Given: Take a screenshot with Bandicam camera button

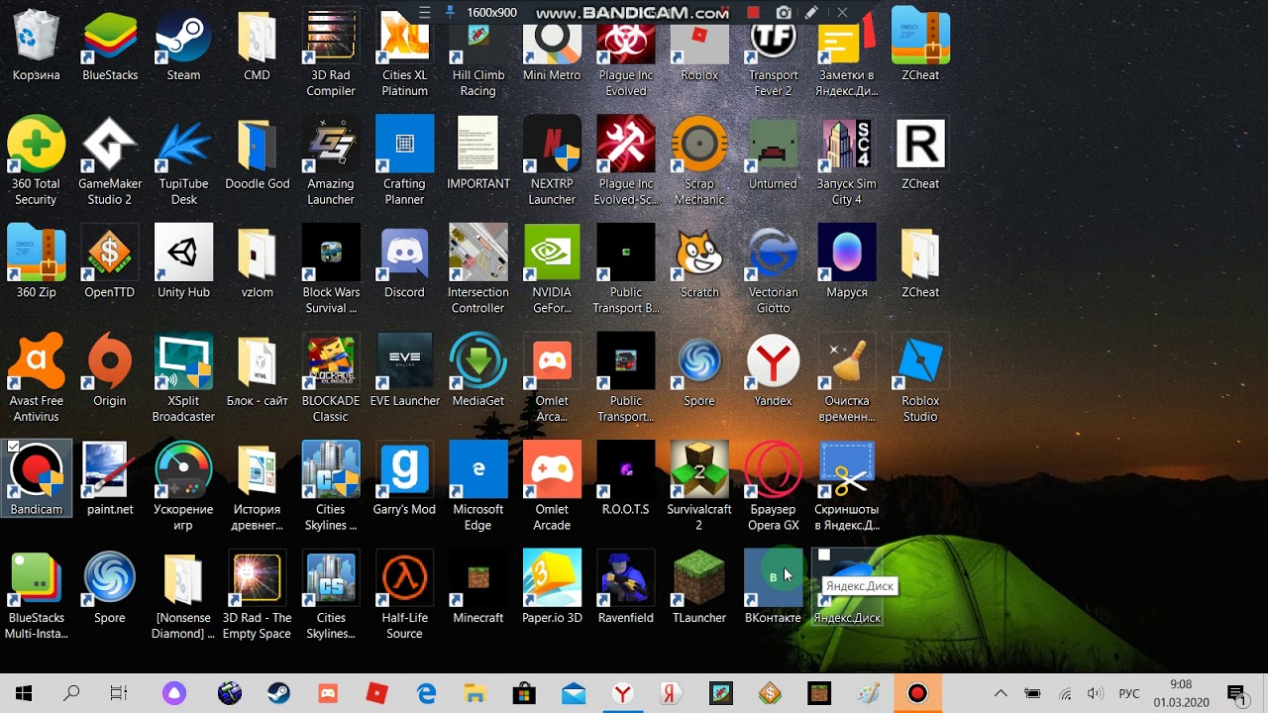Looking at the screenshot, I should (784, 13).
